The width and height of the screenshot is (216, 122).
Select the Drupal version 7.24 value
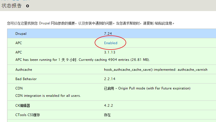[108, 34]
